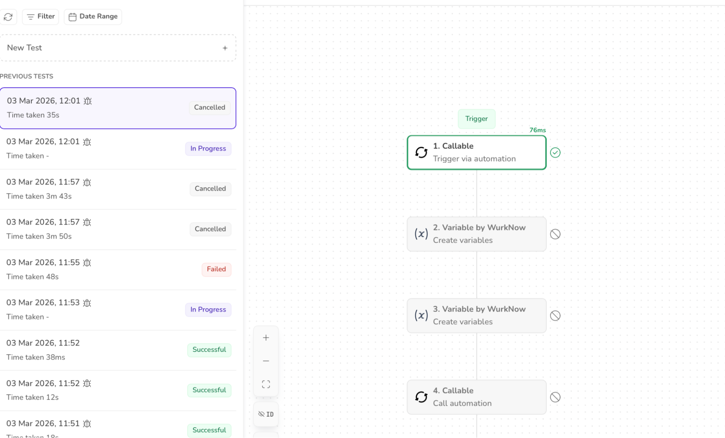725x438 pixels.
Task: Zoom in on the workflow canvas
Action: point(266,338)
